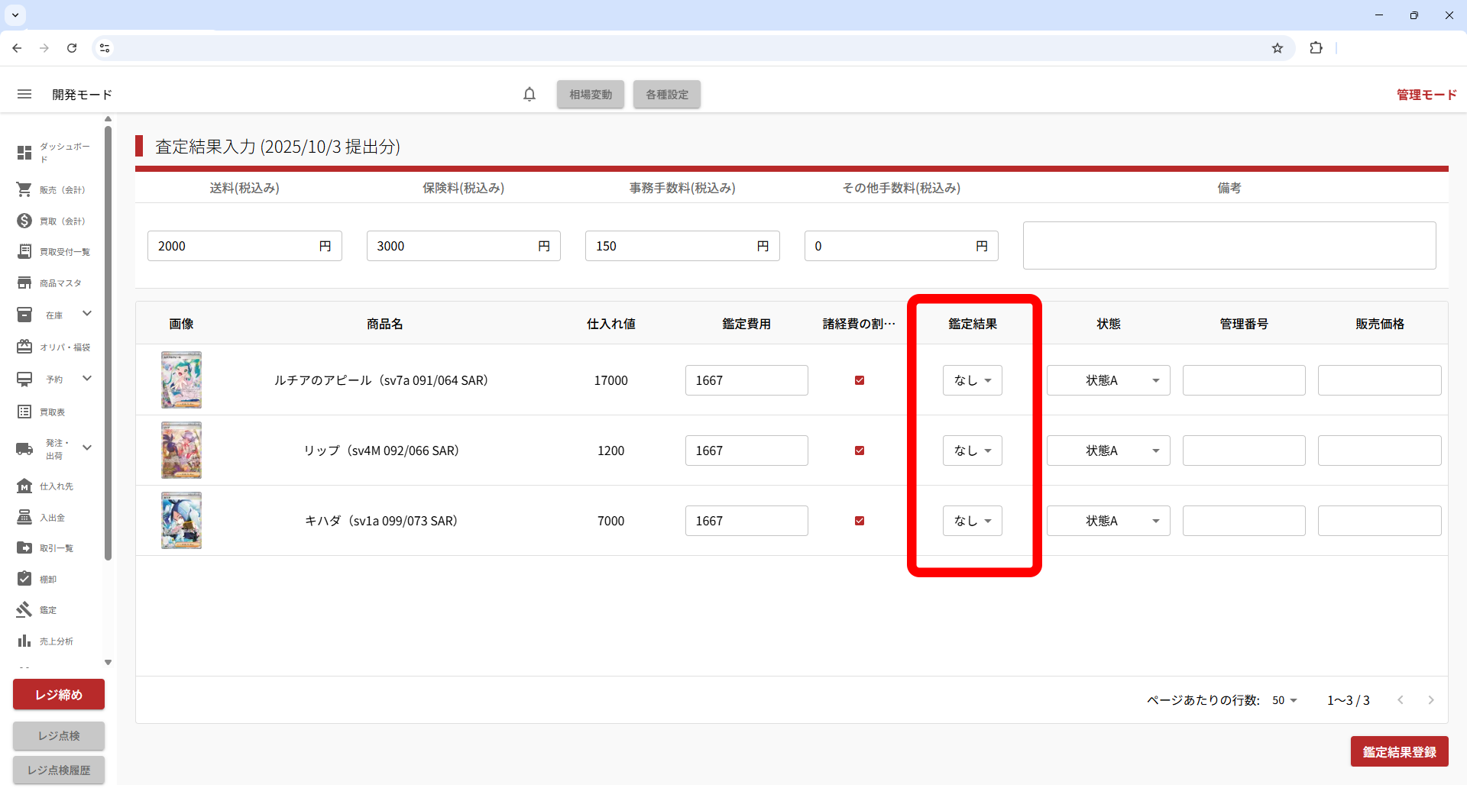Screen dimensions: 1467x788
Task: Bookmark this page with the star icon
Action: [1278, 48]
